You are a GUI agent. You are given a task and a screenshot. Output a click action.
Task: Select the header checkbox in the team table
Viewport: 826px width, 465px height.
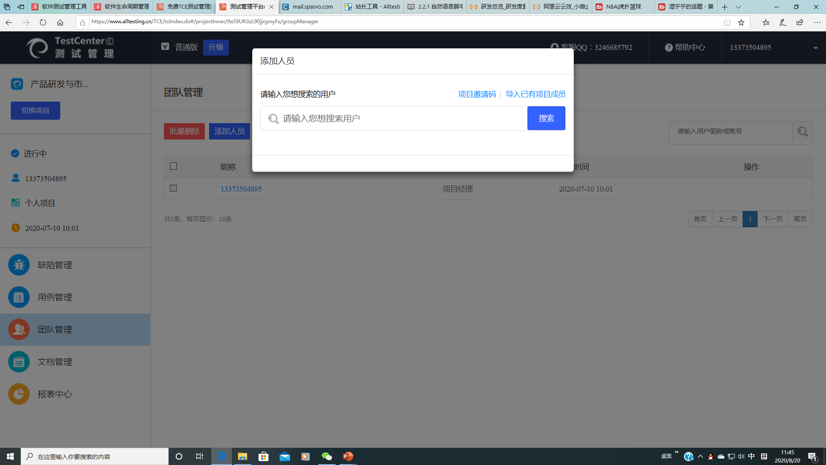173,166
